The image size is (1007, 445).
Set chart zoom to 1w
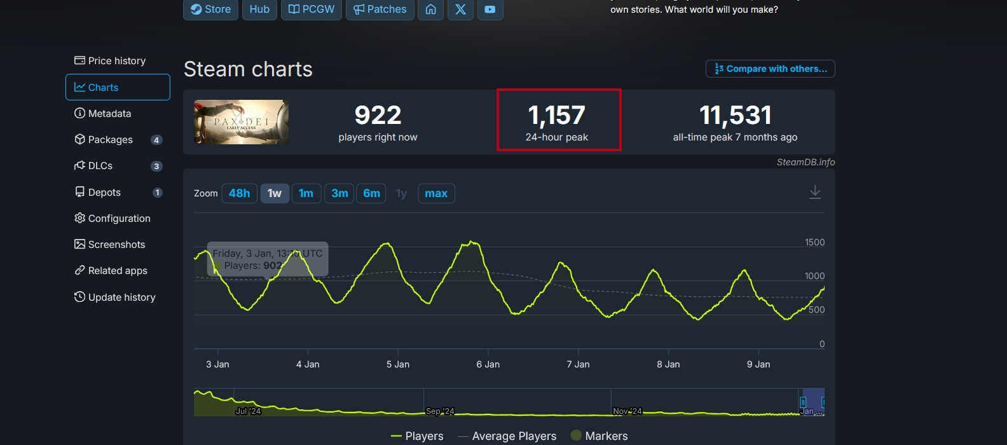(x=275, y=193)
